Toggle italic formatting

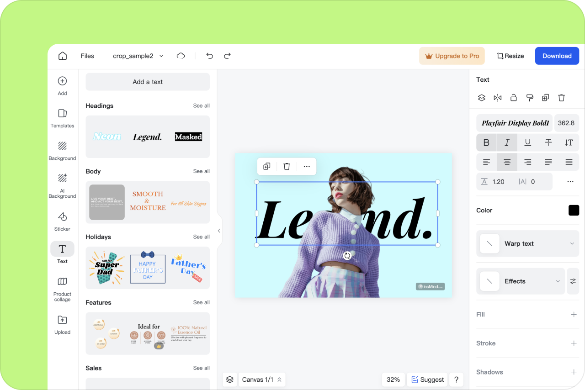coord(507,142)
